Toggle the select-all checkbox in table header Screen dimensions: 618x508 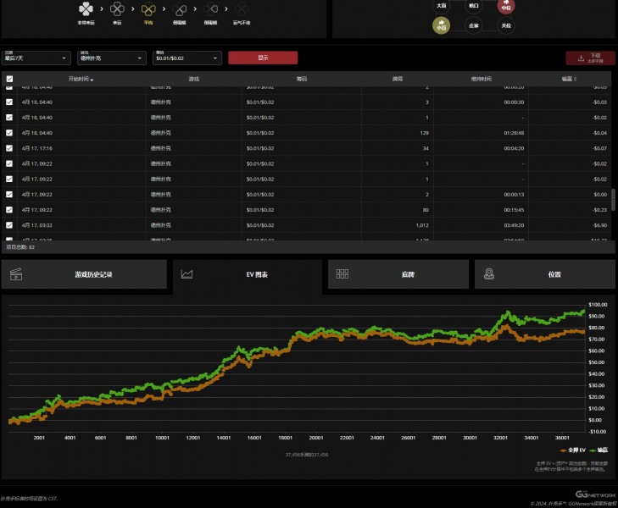pyautogui.click(x=9, y=79)
